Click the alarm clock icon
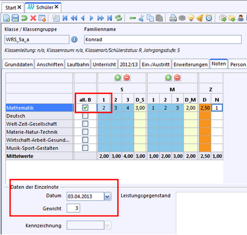The width and height of the screenshot is (247, 235). (209, 18)
